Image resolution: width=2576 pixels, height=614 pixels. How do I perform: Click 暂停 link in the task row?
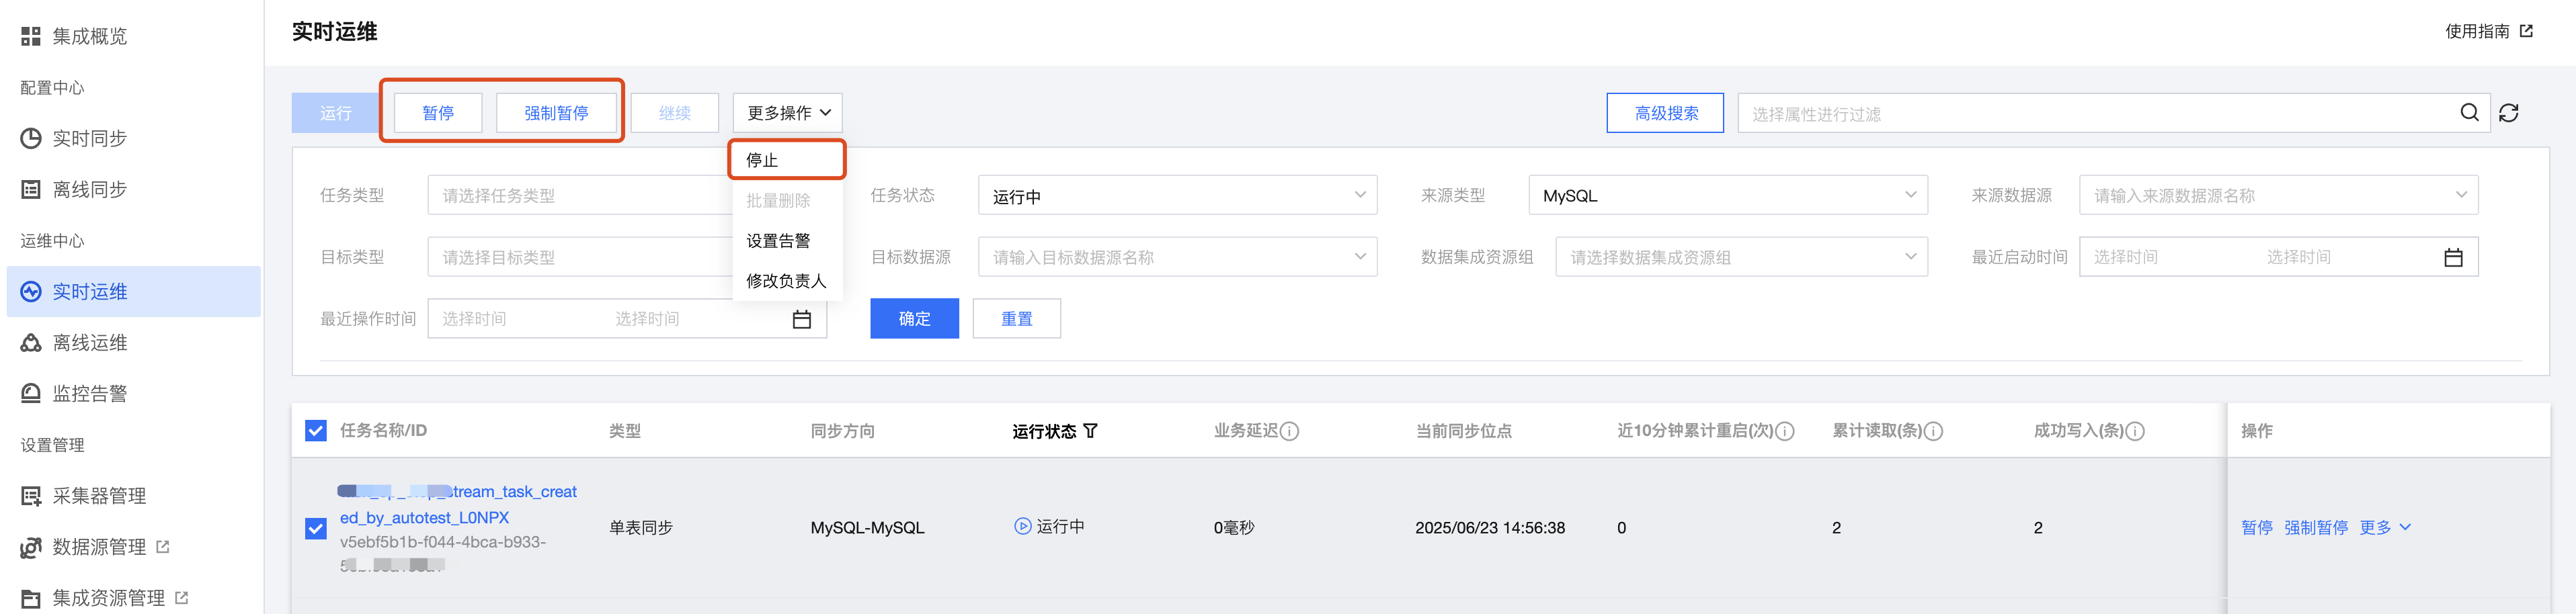(x=2257, y=527)
